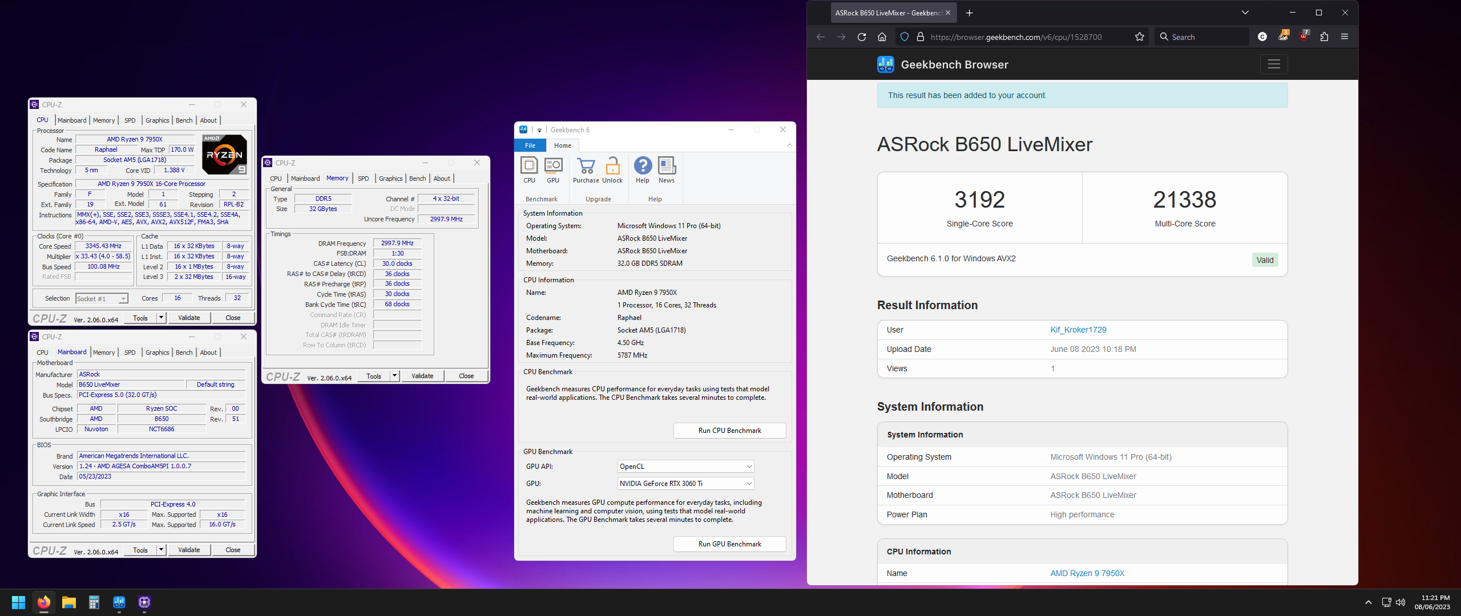1461x616 pixels.
Task: Open Tools dropdown arrow in top CPU-Z window
Action: [162, 318]
